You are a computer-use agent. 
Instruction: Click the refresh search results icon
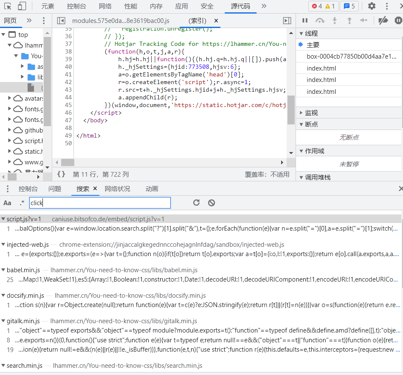[x=196, y=203]
